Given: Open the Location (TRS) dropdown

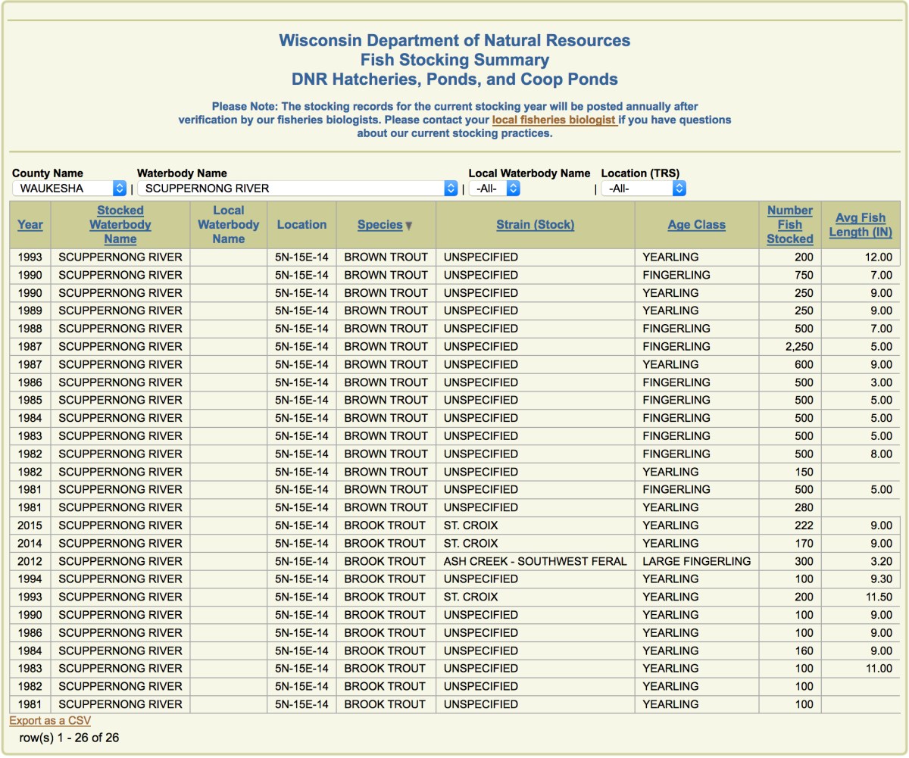Looking at the screenshot, I should point(643,188).
